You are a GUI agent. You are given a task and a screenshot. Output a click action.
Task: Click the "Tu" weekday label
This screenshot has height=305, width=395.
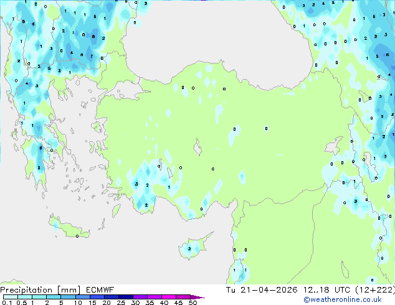231,290
